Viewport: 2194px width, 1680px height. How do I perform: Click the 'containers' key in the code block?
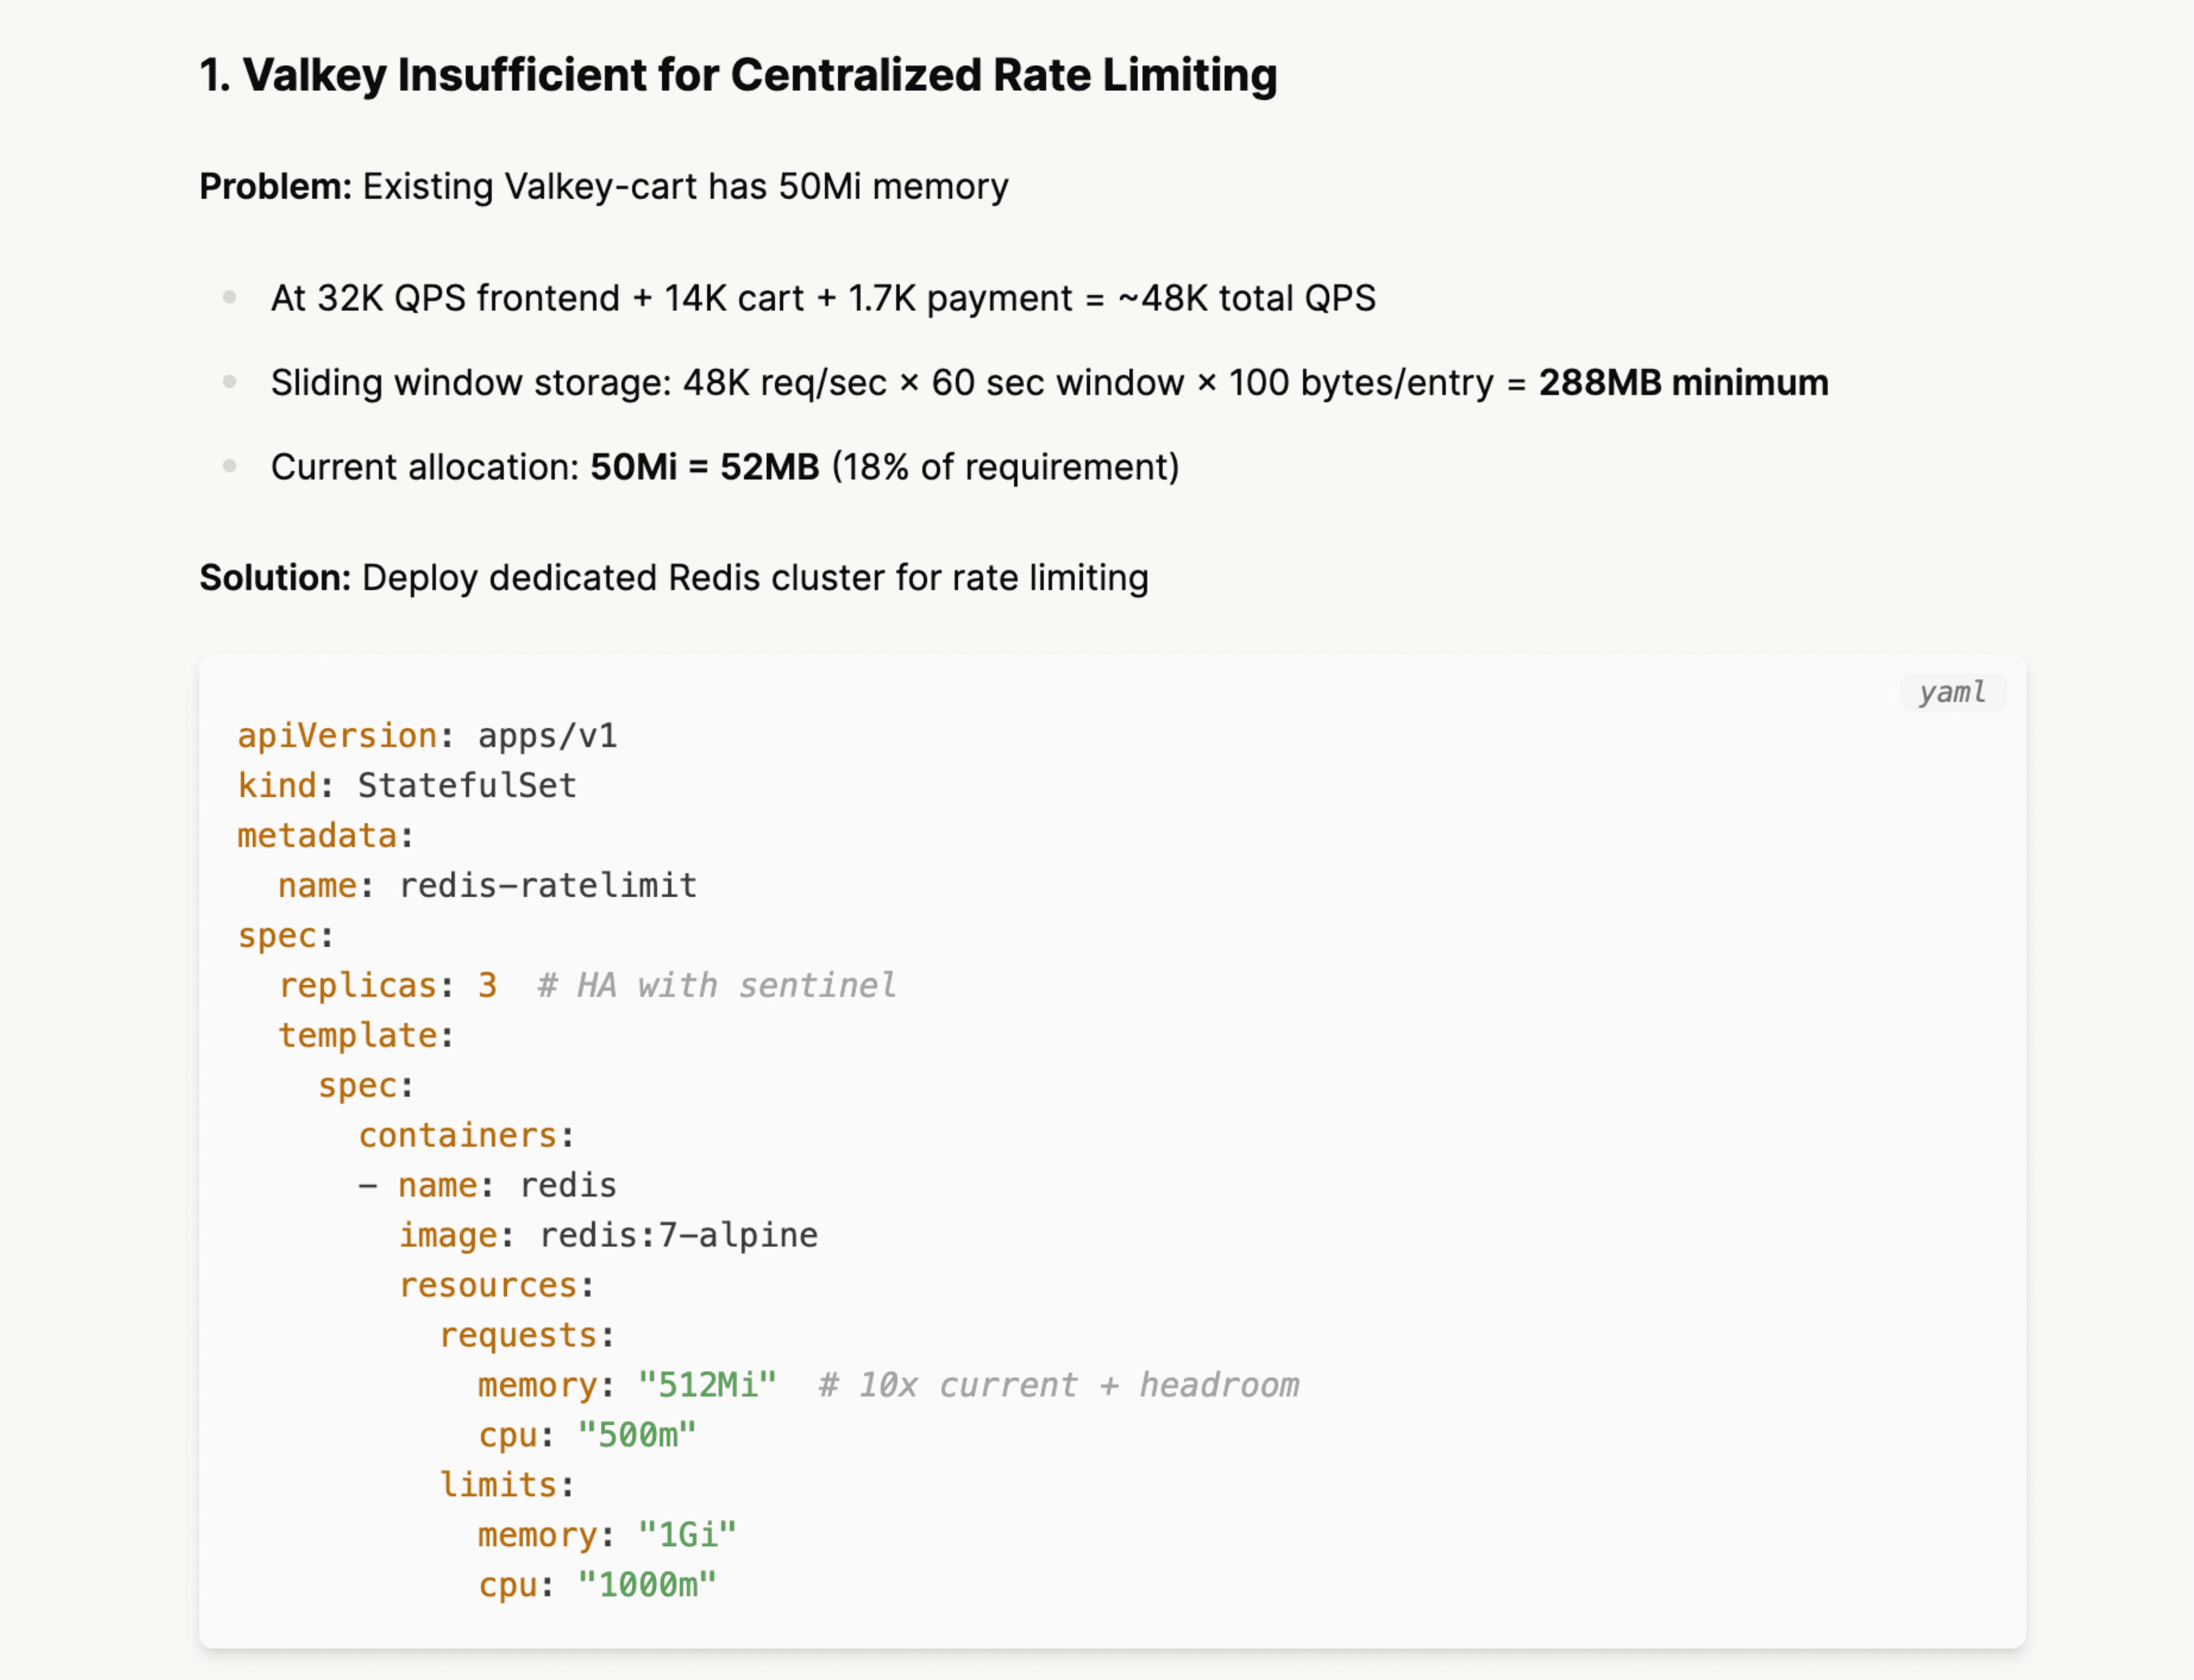457,1135
